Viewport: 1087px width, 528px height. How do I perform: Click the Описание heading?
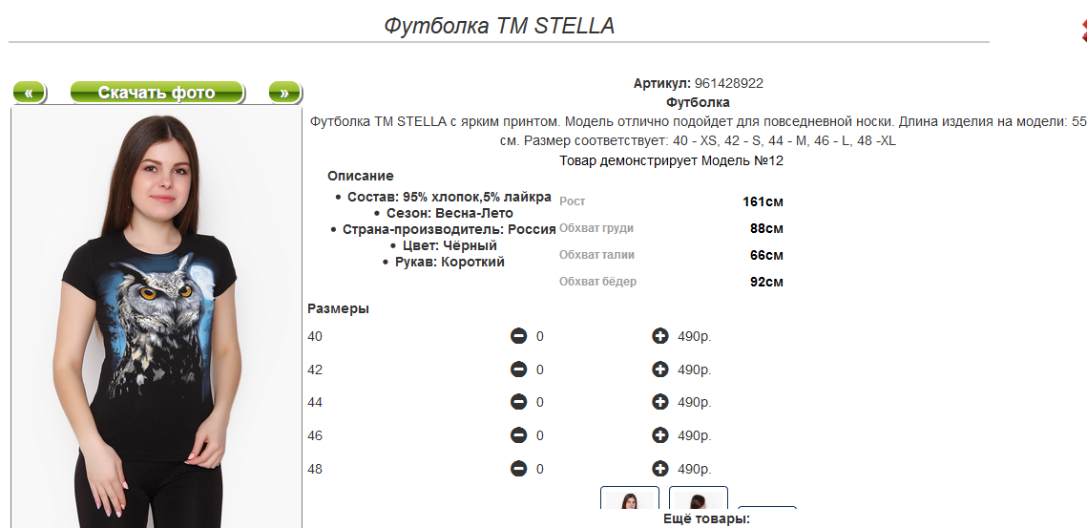(x=361, y=177)
